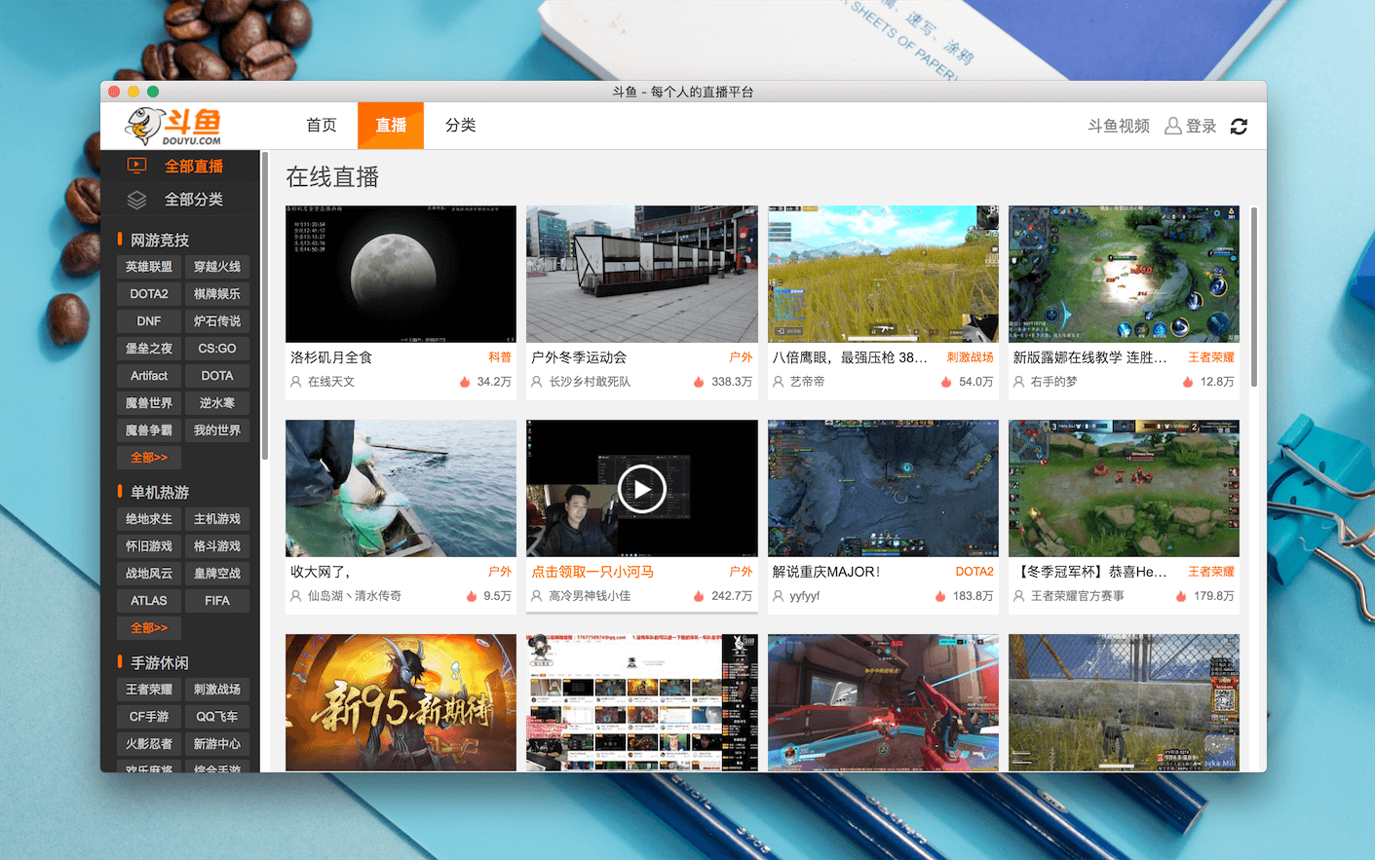This screenshot has width=1375, height=860.
Task: Choose Artifact category
Action: pos(149,376)
